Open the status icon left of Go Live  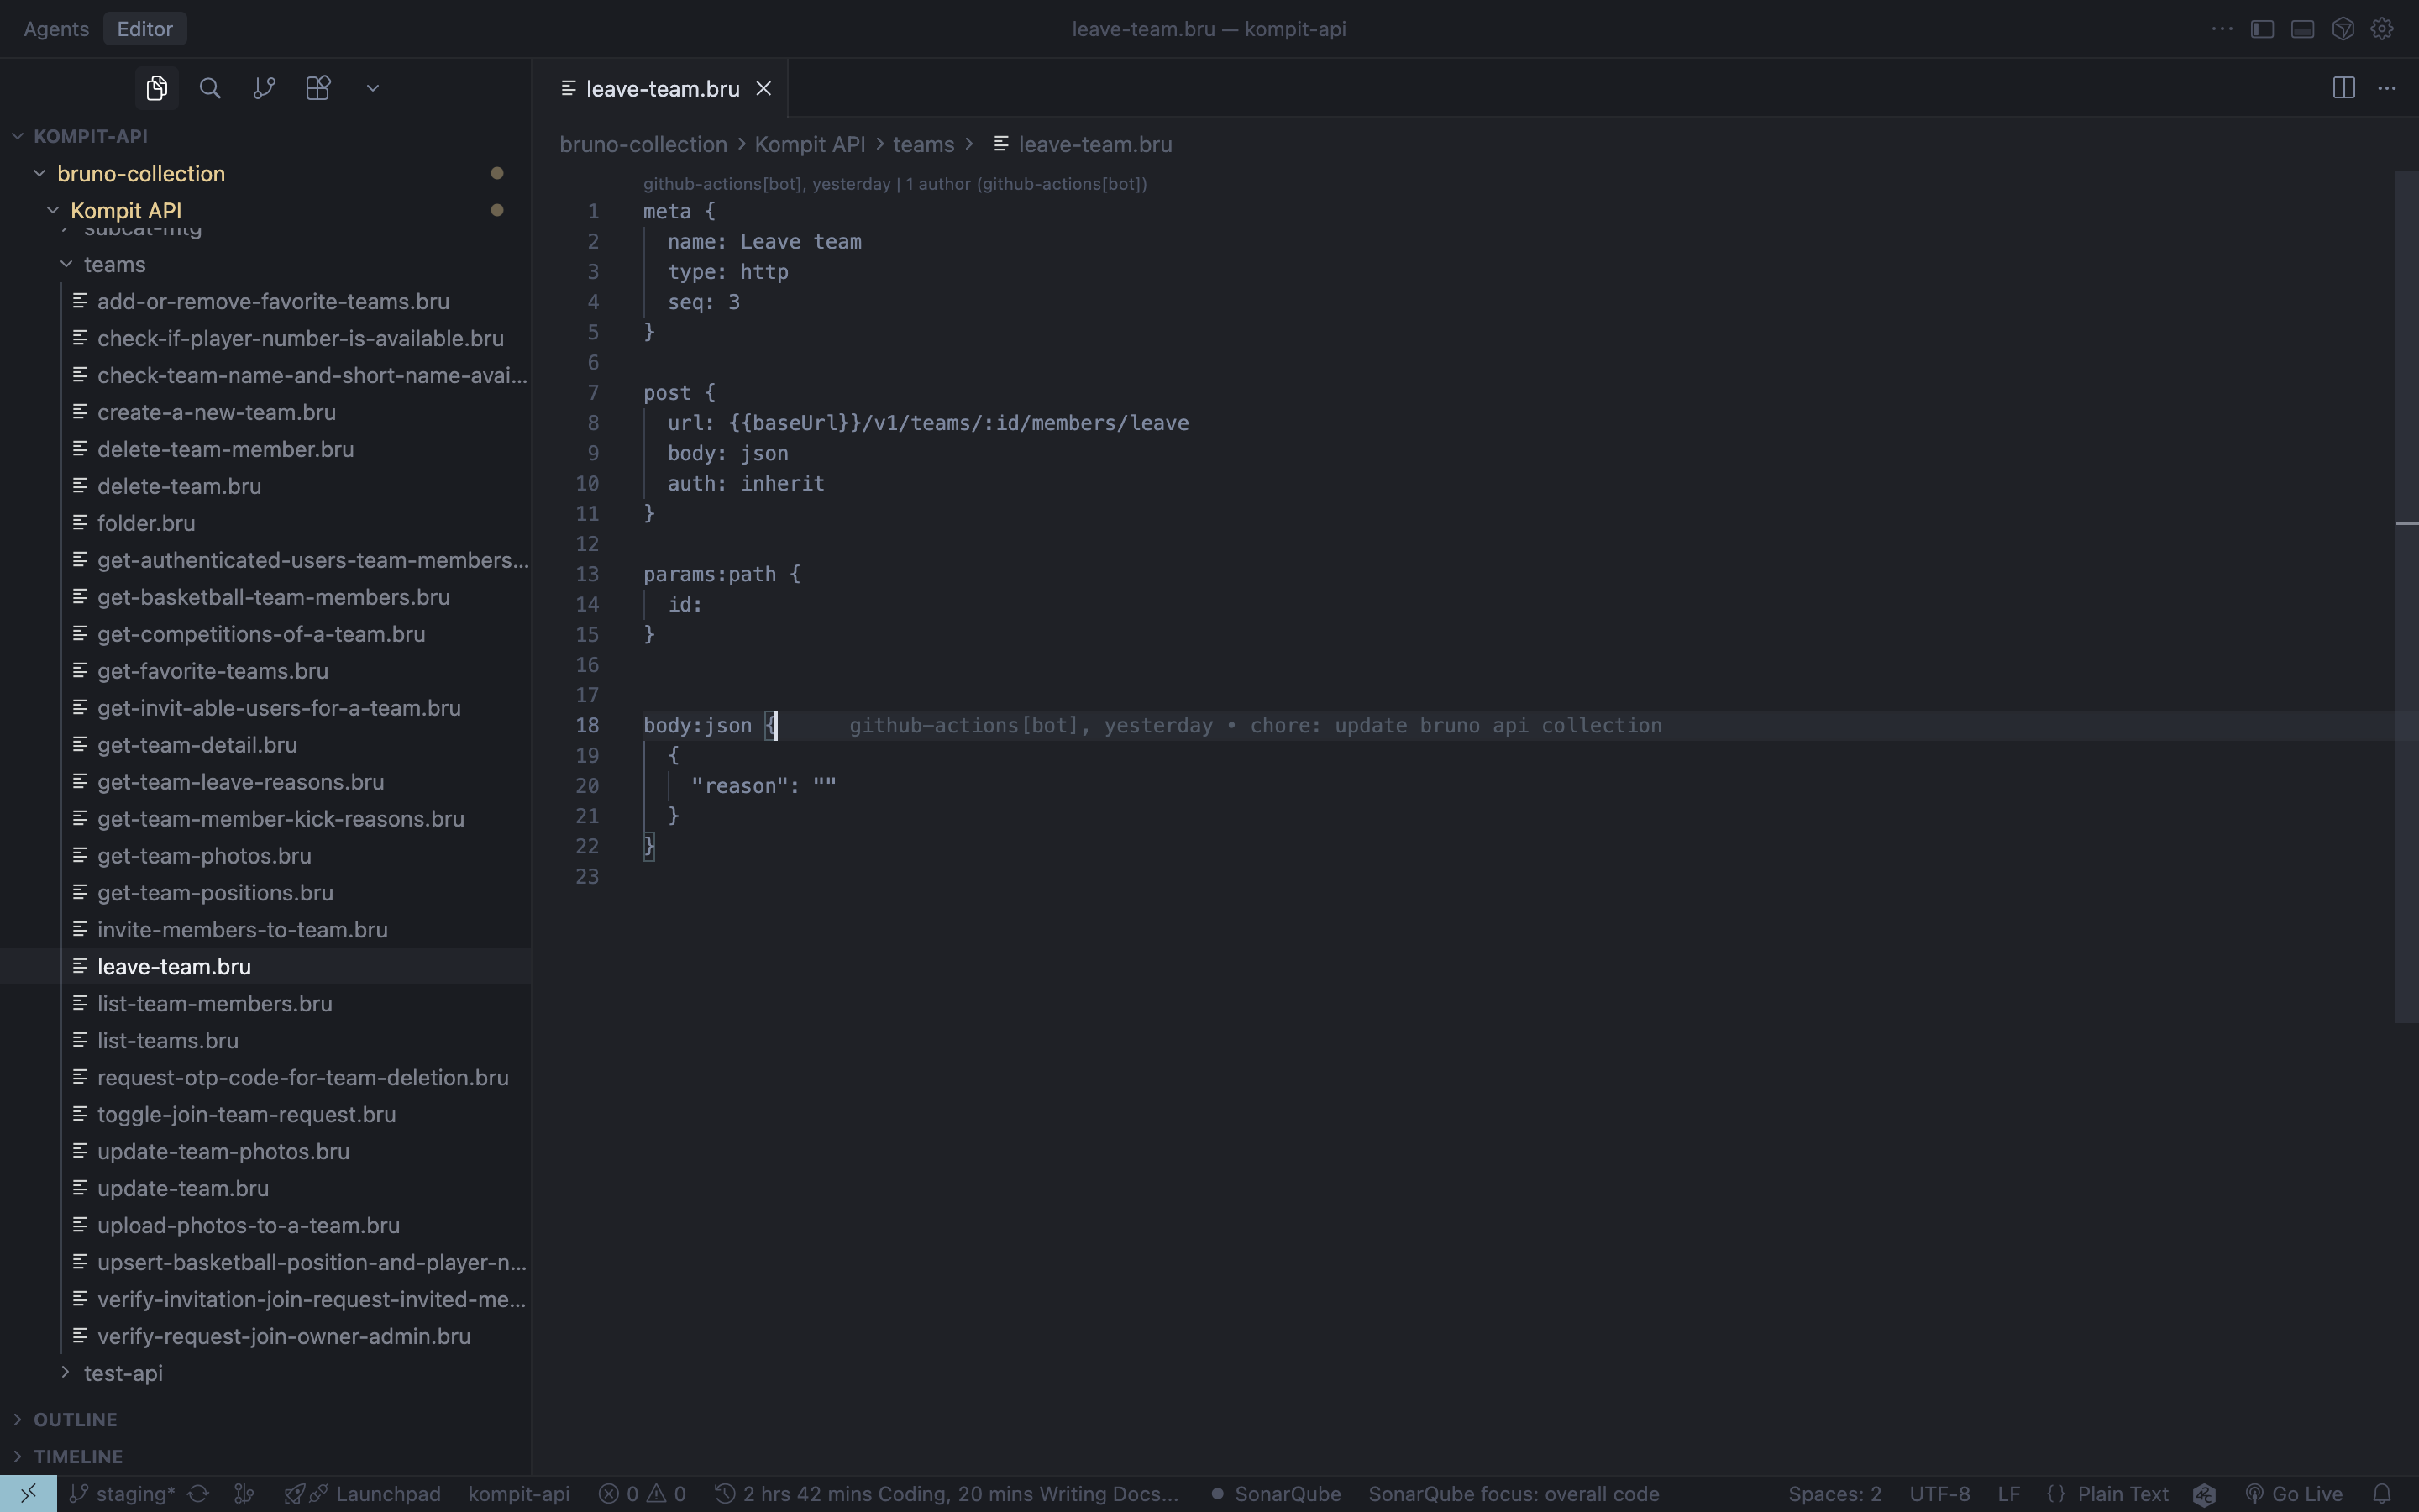tap(2204, 1494)
